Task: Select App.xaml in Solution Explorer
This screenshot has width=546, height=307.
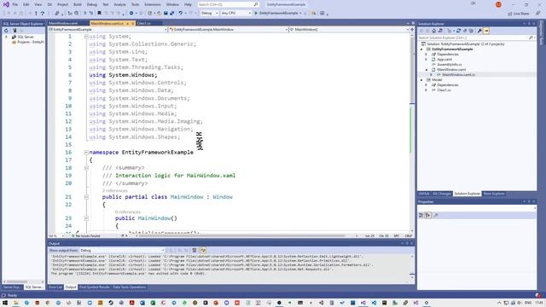Action: (444, 60)
